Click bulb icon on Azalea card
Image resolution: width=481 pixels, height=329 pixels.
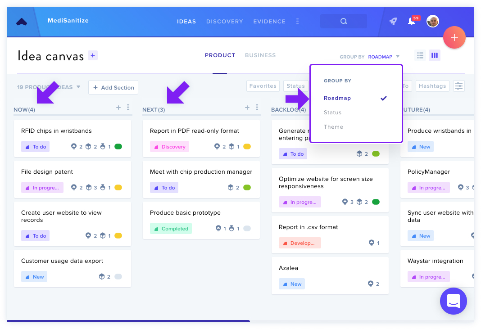point(371,284)
